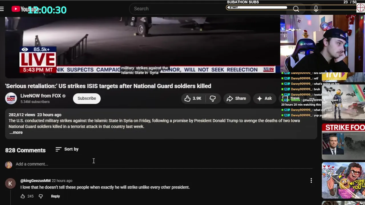Share this video
The image size is (365, 205).
(236, 98)
